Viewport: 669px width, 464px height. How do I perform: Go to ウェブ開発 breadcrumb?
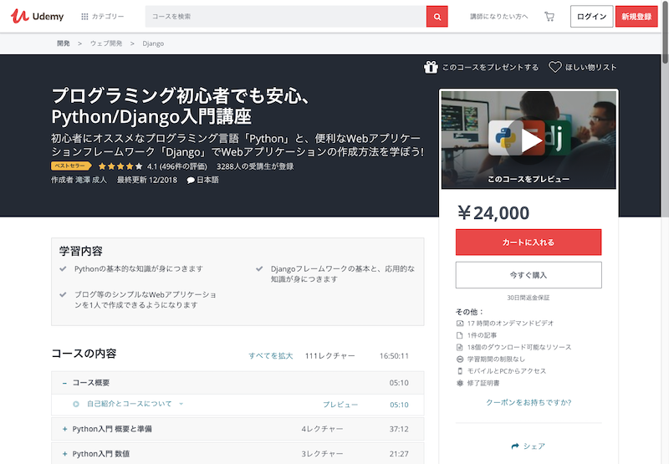point(106,43)
